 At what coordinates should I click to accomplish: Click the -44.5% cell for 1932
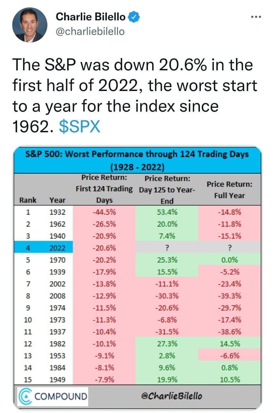(104, 212)
